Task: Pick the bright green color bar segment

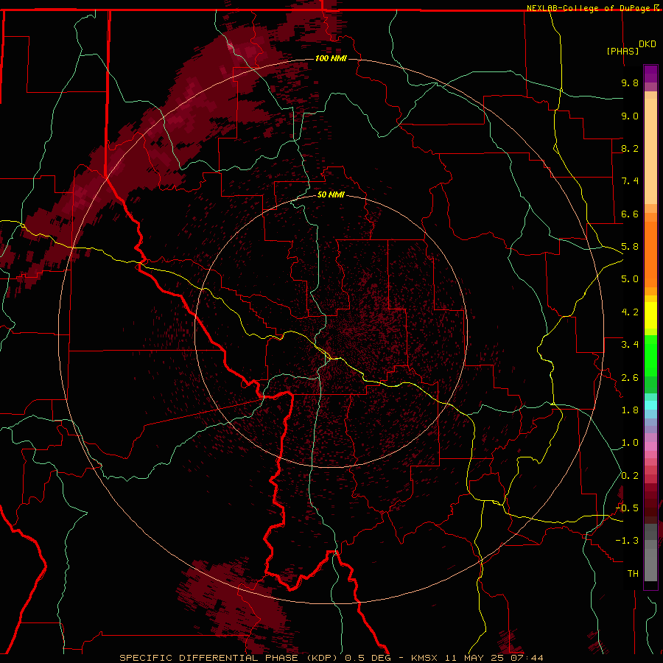Action: click(x=650, y=355)
